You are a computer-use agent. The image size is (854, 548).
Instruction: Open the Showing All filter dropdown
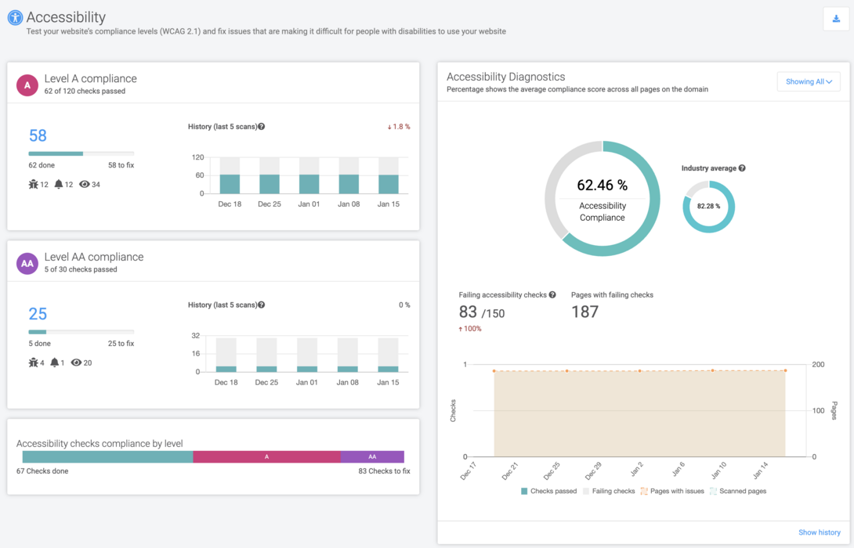[x=809, y=81]
